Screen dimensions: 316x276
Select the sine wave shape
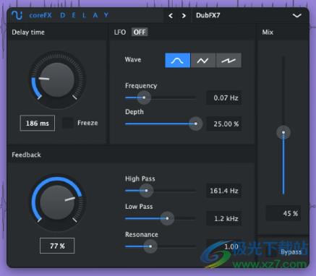click(x=178, y=61)
